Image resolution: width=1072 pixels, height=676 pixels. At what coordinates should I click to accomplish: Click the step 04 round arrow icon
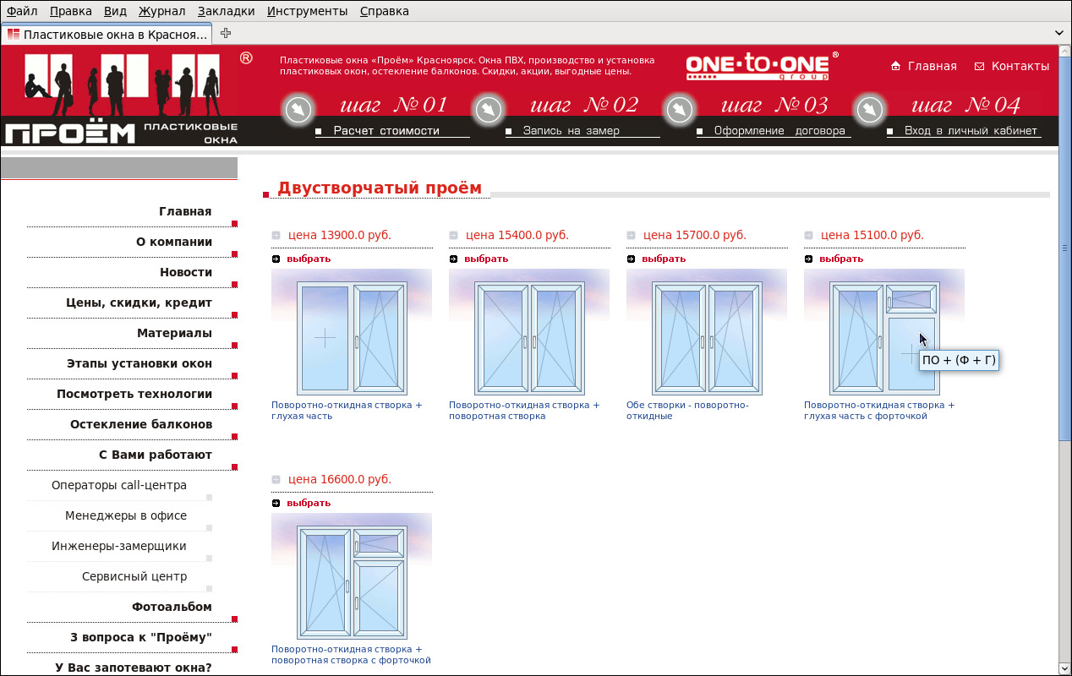coord(870,110)
